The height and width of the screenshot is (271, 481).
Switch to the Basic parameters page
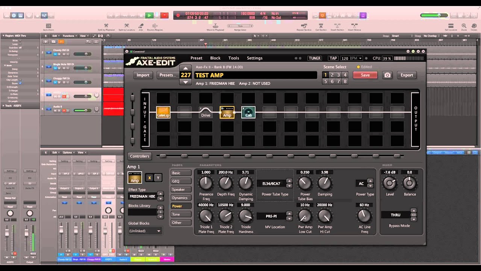click(181, 173)
